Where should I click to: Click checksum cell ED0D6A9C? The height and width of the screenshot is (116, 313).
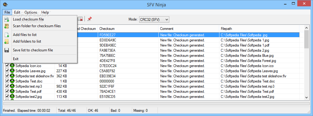point(108,40)
